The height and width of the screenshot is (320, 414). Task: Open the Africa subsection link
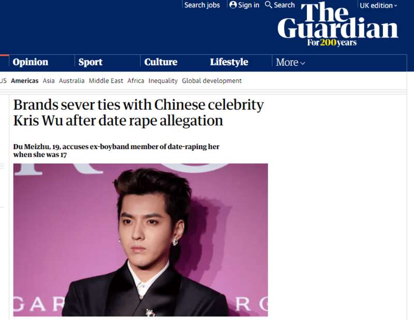(136, 81)
